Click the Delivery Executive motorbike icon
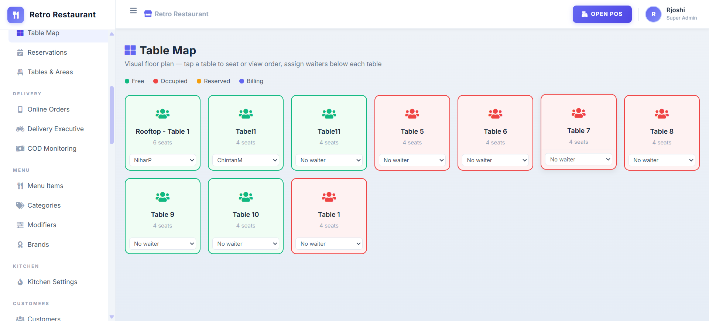This screenshot has width=709, height=321. 20,129
